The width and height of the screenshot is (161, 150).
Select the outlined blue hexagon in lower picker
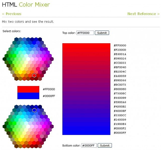pos(34,110)
